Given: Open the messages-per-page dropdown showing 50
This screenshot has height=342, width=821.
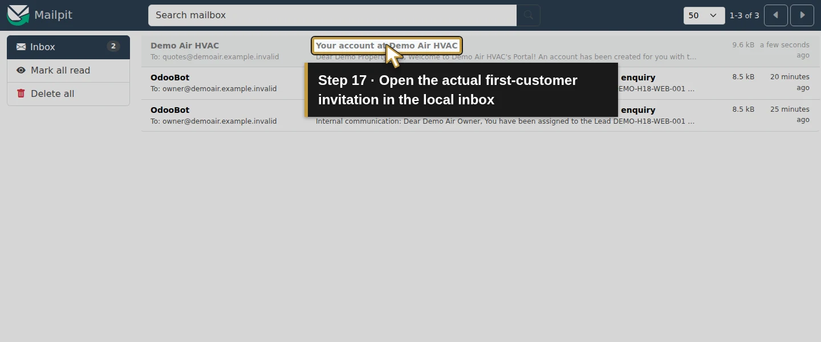Looking at the screenshot, I should 704,15.
